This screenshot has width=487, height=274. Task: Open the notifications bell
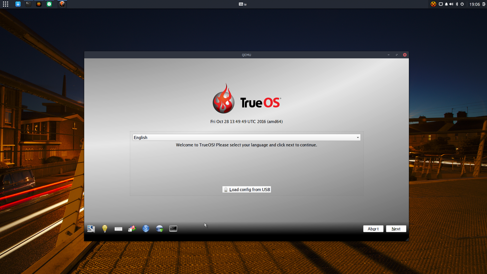(446, 4)
